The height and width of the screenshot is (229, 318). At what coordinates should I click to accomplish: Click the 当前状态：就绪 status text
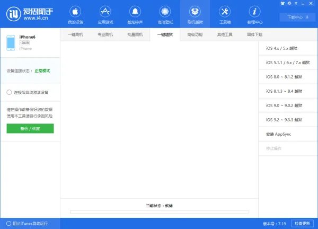click(159, 206)
